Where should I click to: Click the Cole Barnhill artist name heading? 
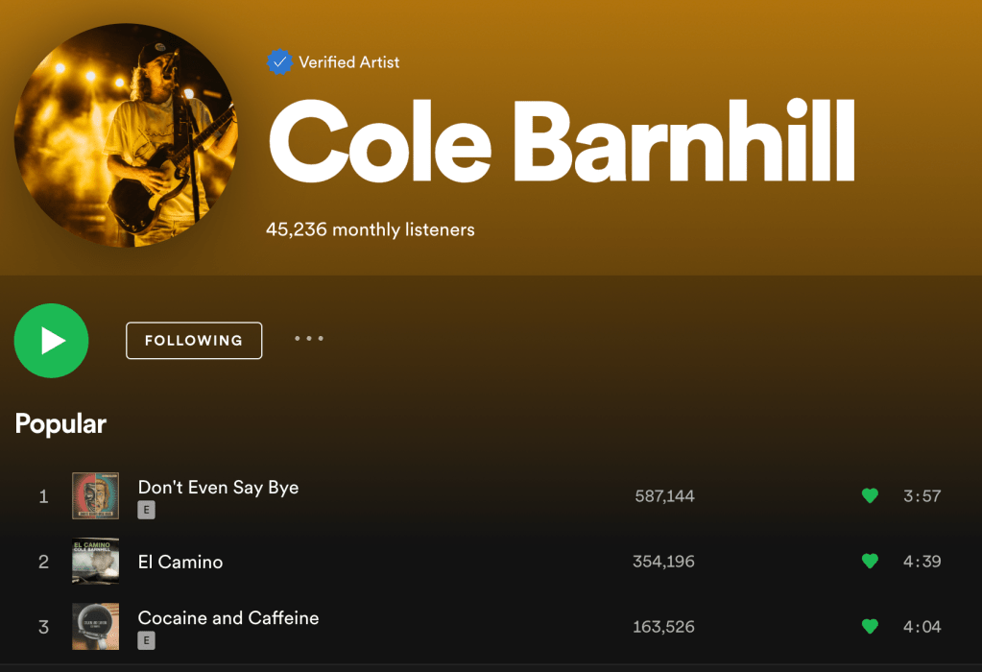coord(562,141)
